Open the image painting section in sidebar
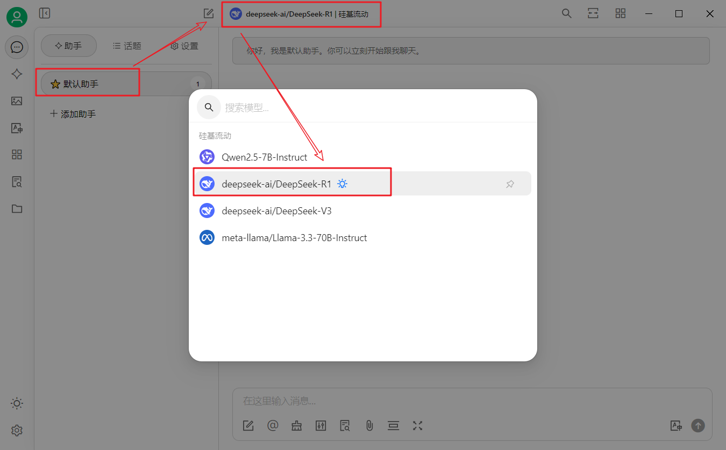The width and height of the screenshot is (726, 450). point(17,101)
